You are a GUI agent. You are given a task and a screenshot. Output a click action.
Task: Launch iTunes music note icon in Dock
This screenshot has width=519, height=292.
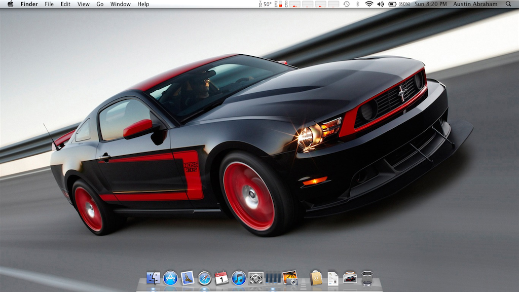coord(239,278)
